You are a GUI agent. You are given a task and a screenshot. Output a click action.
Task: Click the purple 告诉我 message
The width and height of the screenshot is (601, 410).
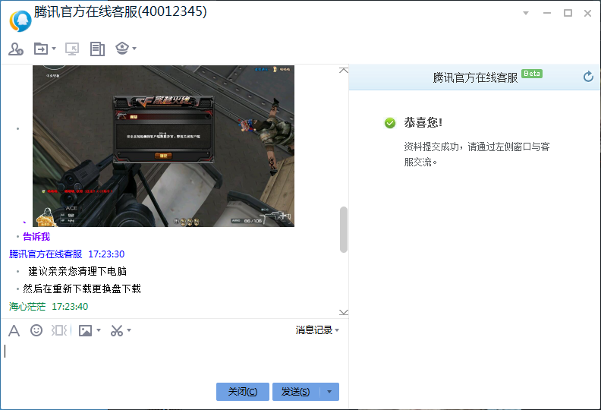[36, 237]
